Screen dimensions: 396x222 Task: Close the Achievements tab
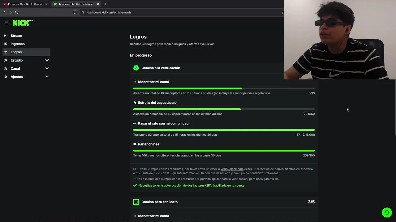(98, 4)
